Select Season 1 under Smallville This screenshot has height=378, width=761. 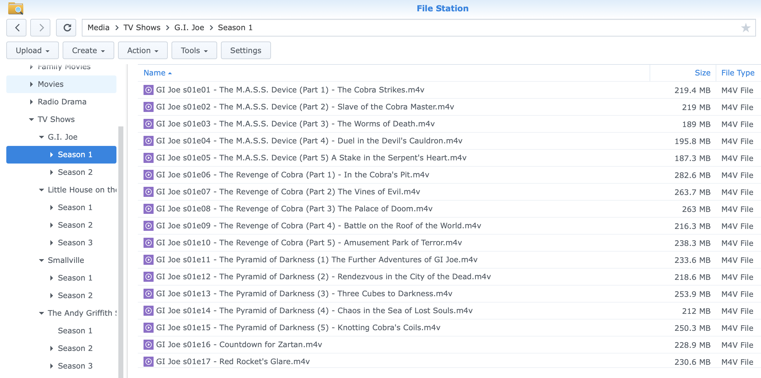(x=75, y=278)
